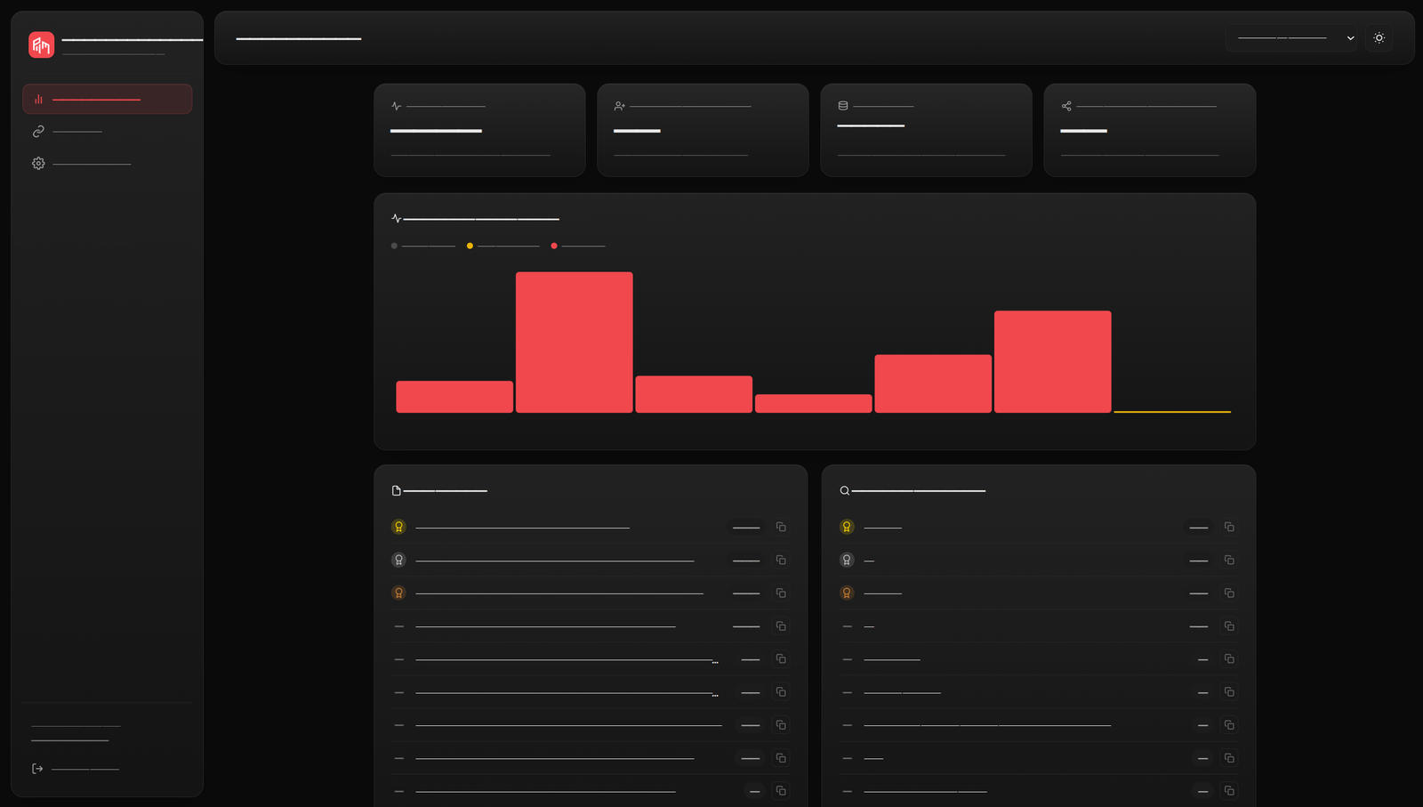
Task: Toggle the gray-dot legend series in the chart
Action: (423, 246)
